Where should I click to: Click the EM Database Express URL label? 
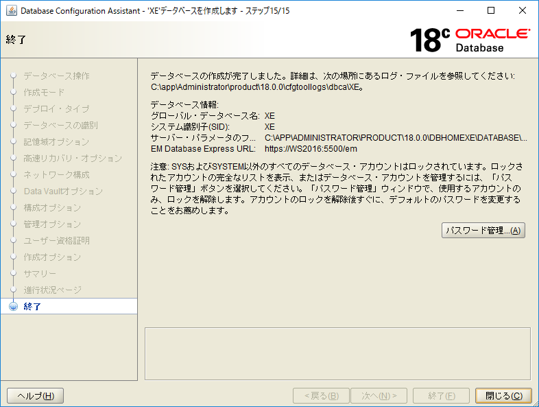pyautogui.click(x=203, y=149)
